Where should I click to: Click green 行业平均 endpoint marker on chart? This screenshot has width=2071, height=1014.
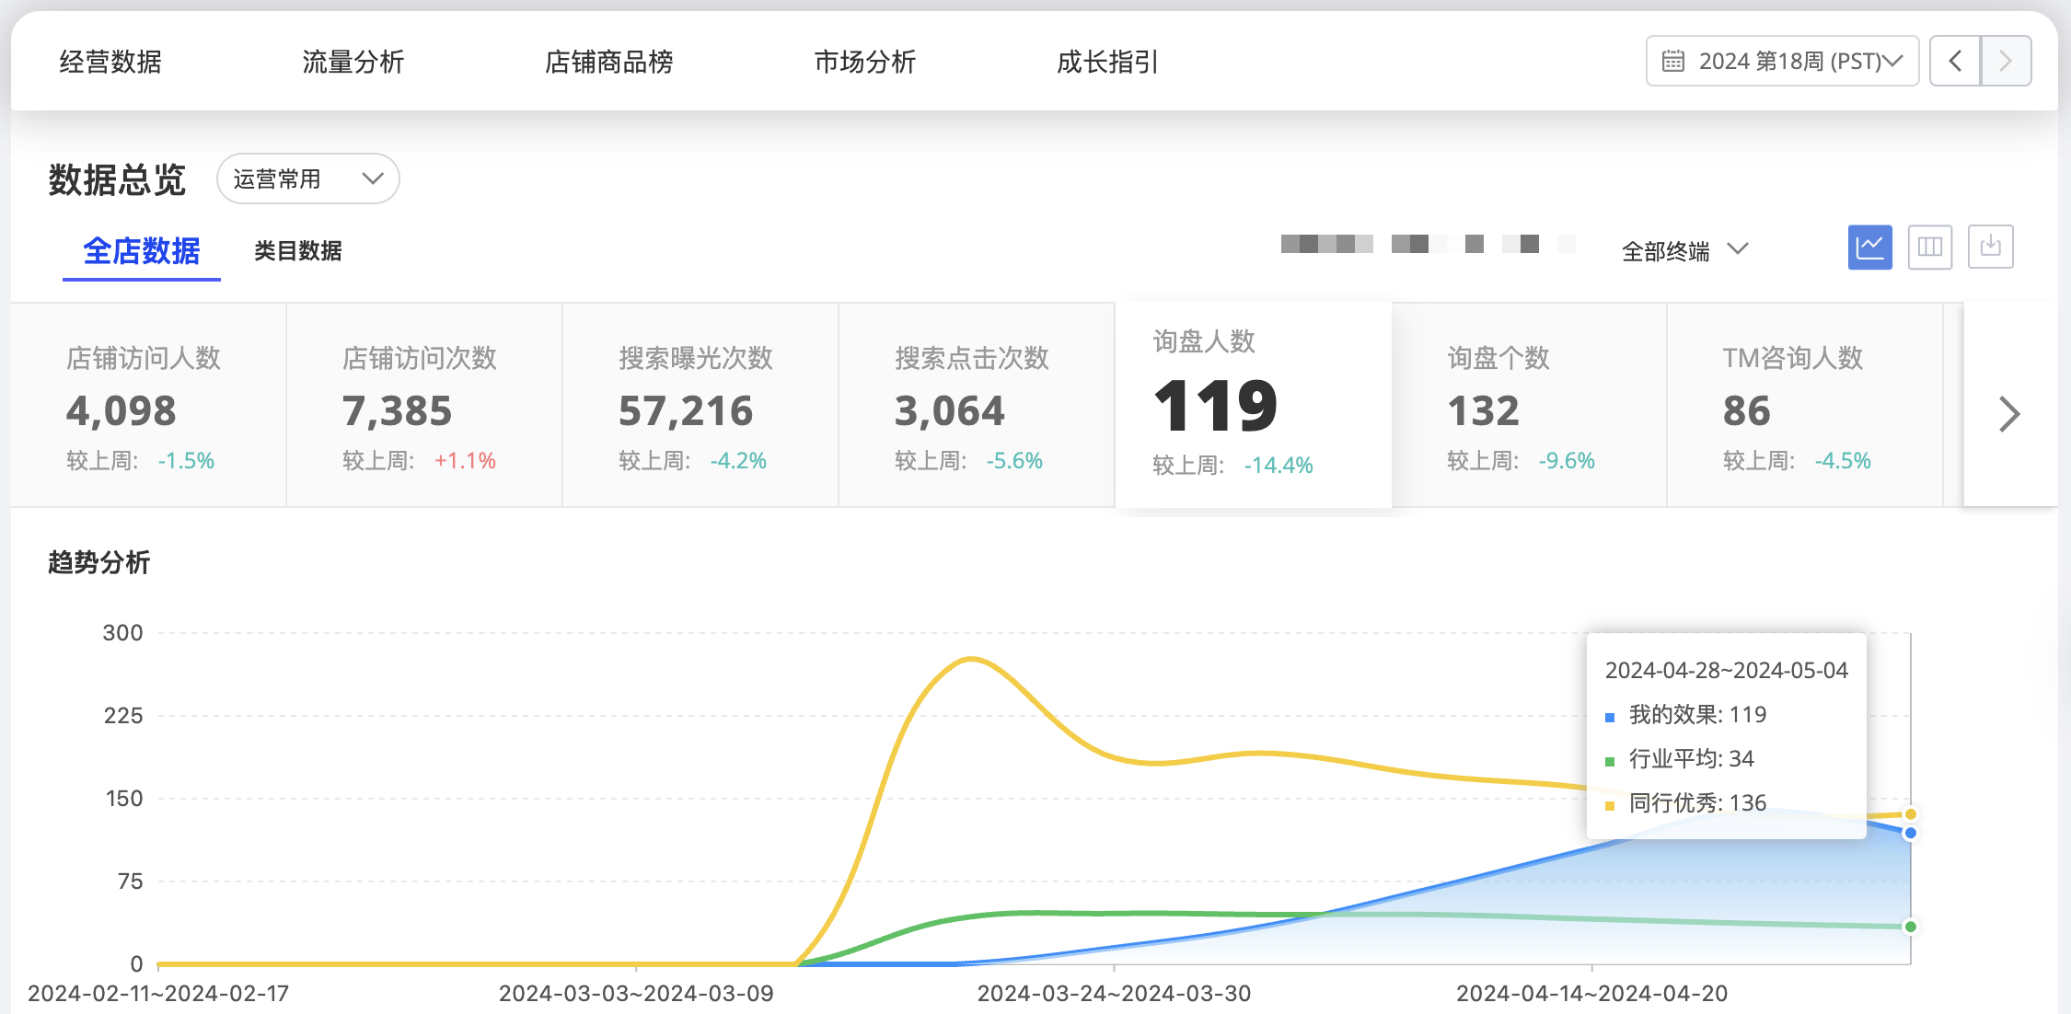(x=1910, y=927)
